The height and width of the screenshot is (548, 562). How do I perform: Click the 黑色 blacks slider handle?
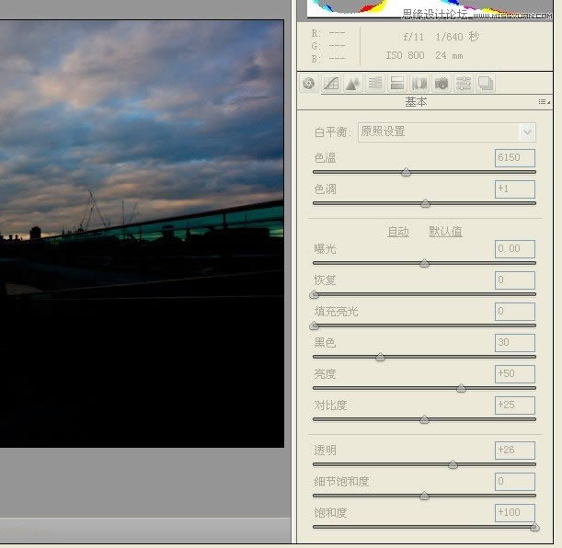pyautogui.click(x=380, y=357)
